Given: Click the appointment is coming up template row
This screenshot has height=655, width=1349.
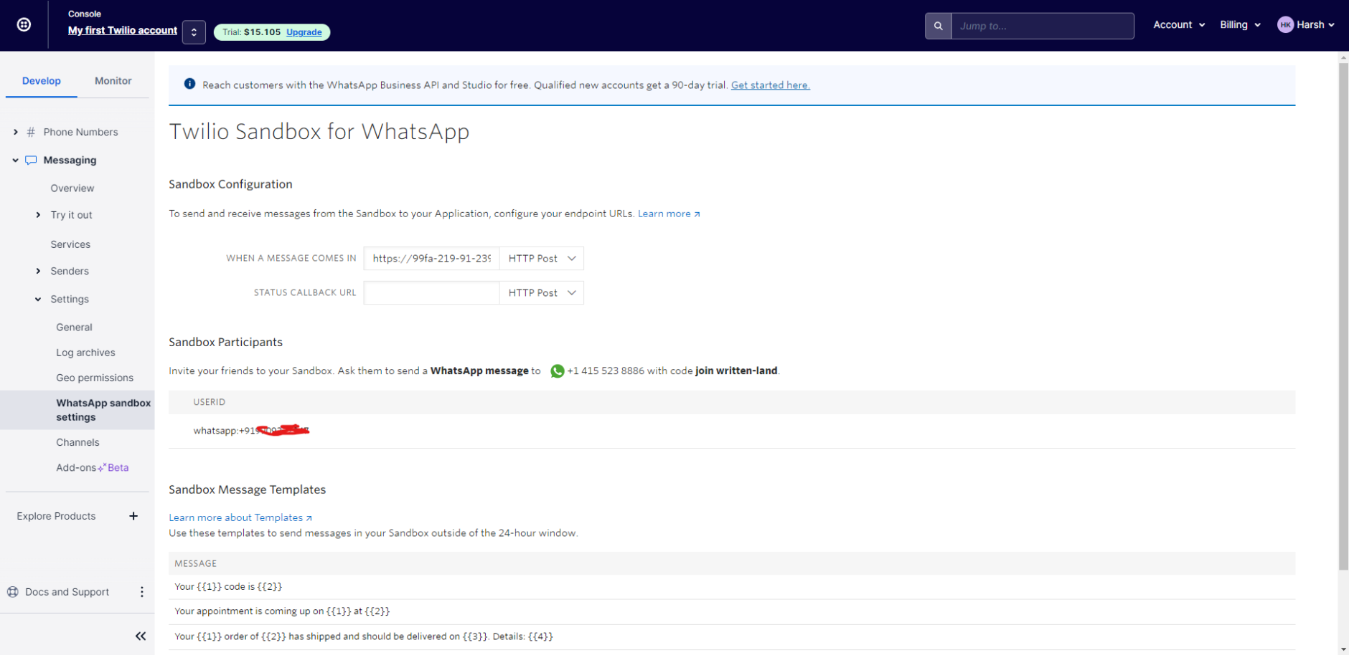Looking at the screenshot, I should pyautogui.click(x=732, y=611).
